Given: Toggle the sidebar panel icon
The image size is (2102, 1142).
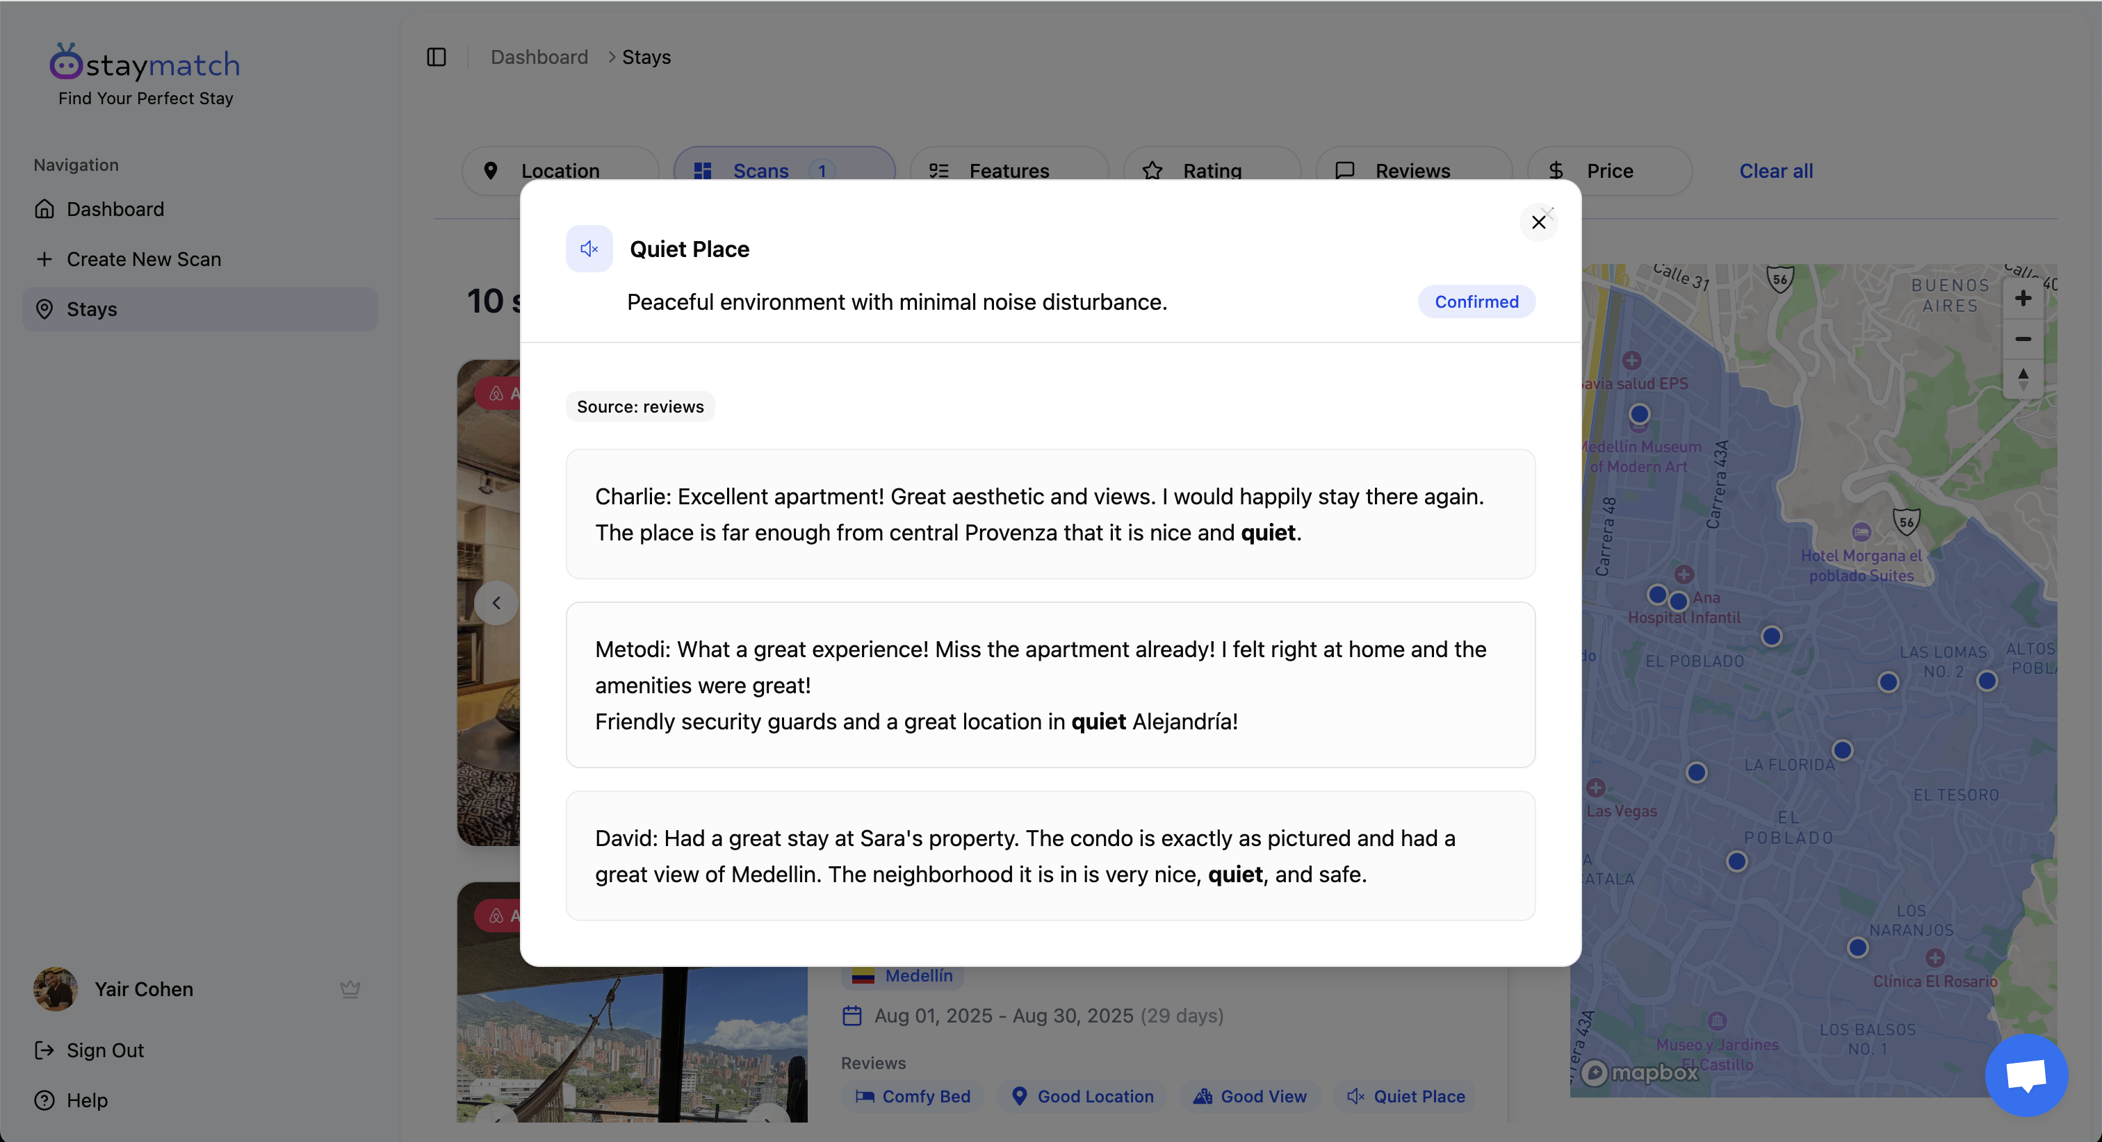Looking at the screenshot, I should (437, 57).
